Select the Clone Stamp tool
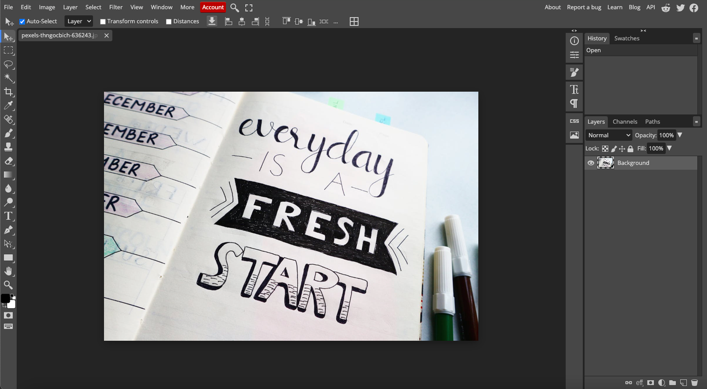The width and height of the screenshot is (707, 389). [8, 147]
